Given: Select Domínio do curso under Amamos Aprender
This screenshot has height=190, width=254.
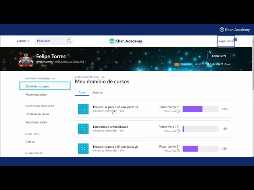Looking at the screenshot, I should [45, 86].
